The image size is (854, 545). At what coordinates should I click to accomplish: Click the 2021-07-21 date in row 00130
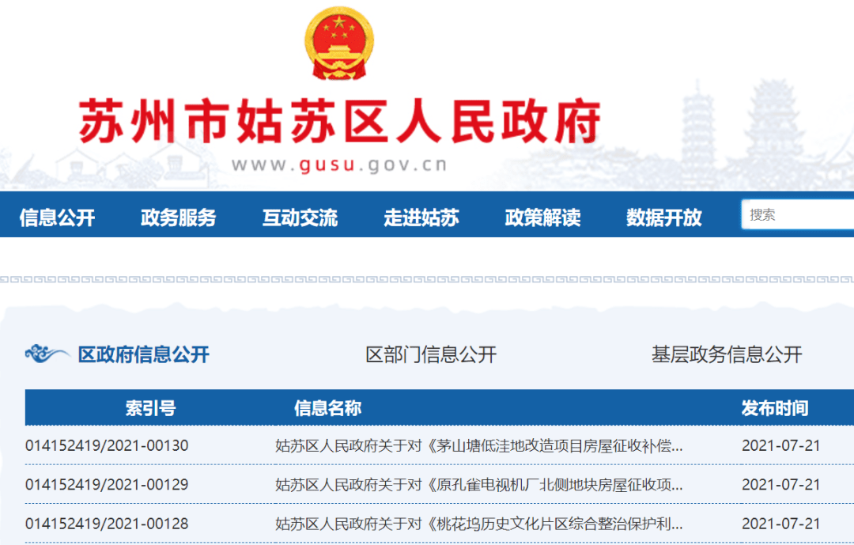pos(781,446)
